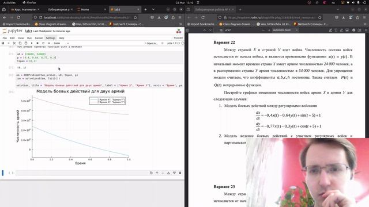
Task: Copy the selected cell in Jupyter toolbar
Action: point(20,43)
